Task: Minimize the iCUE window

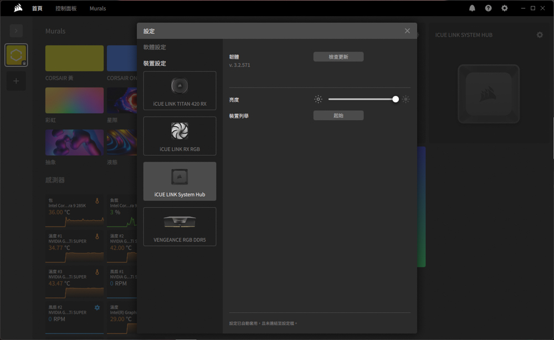Action: coord(523,8)
